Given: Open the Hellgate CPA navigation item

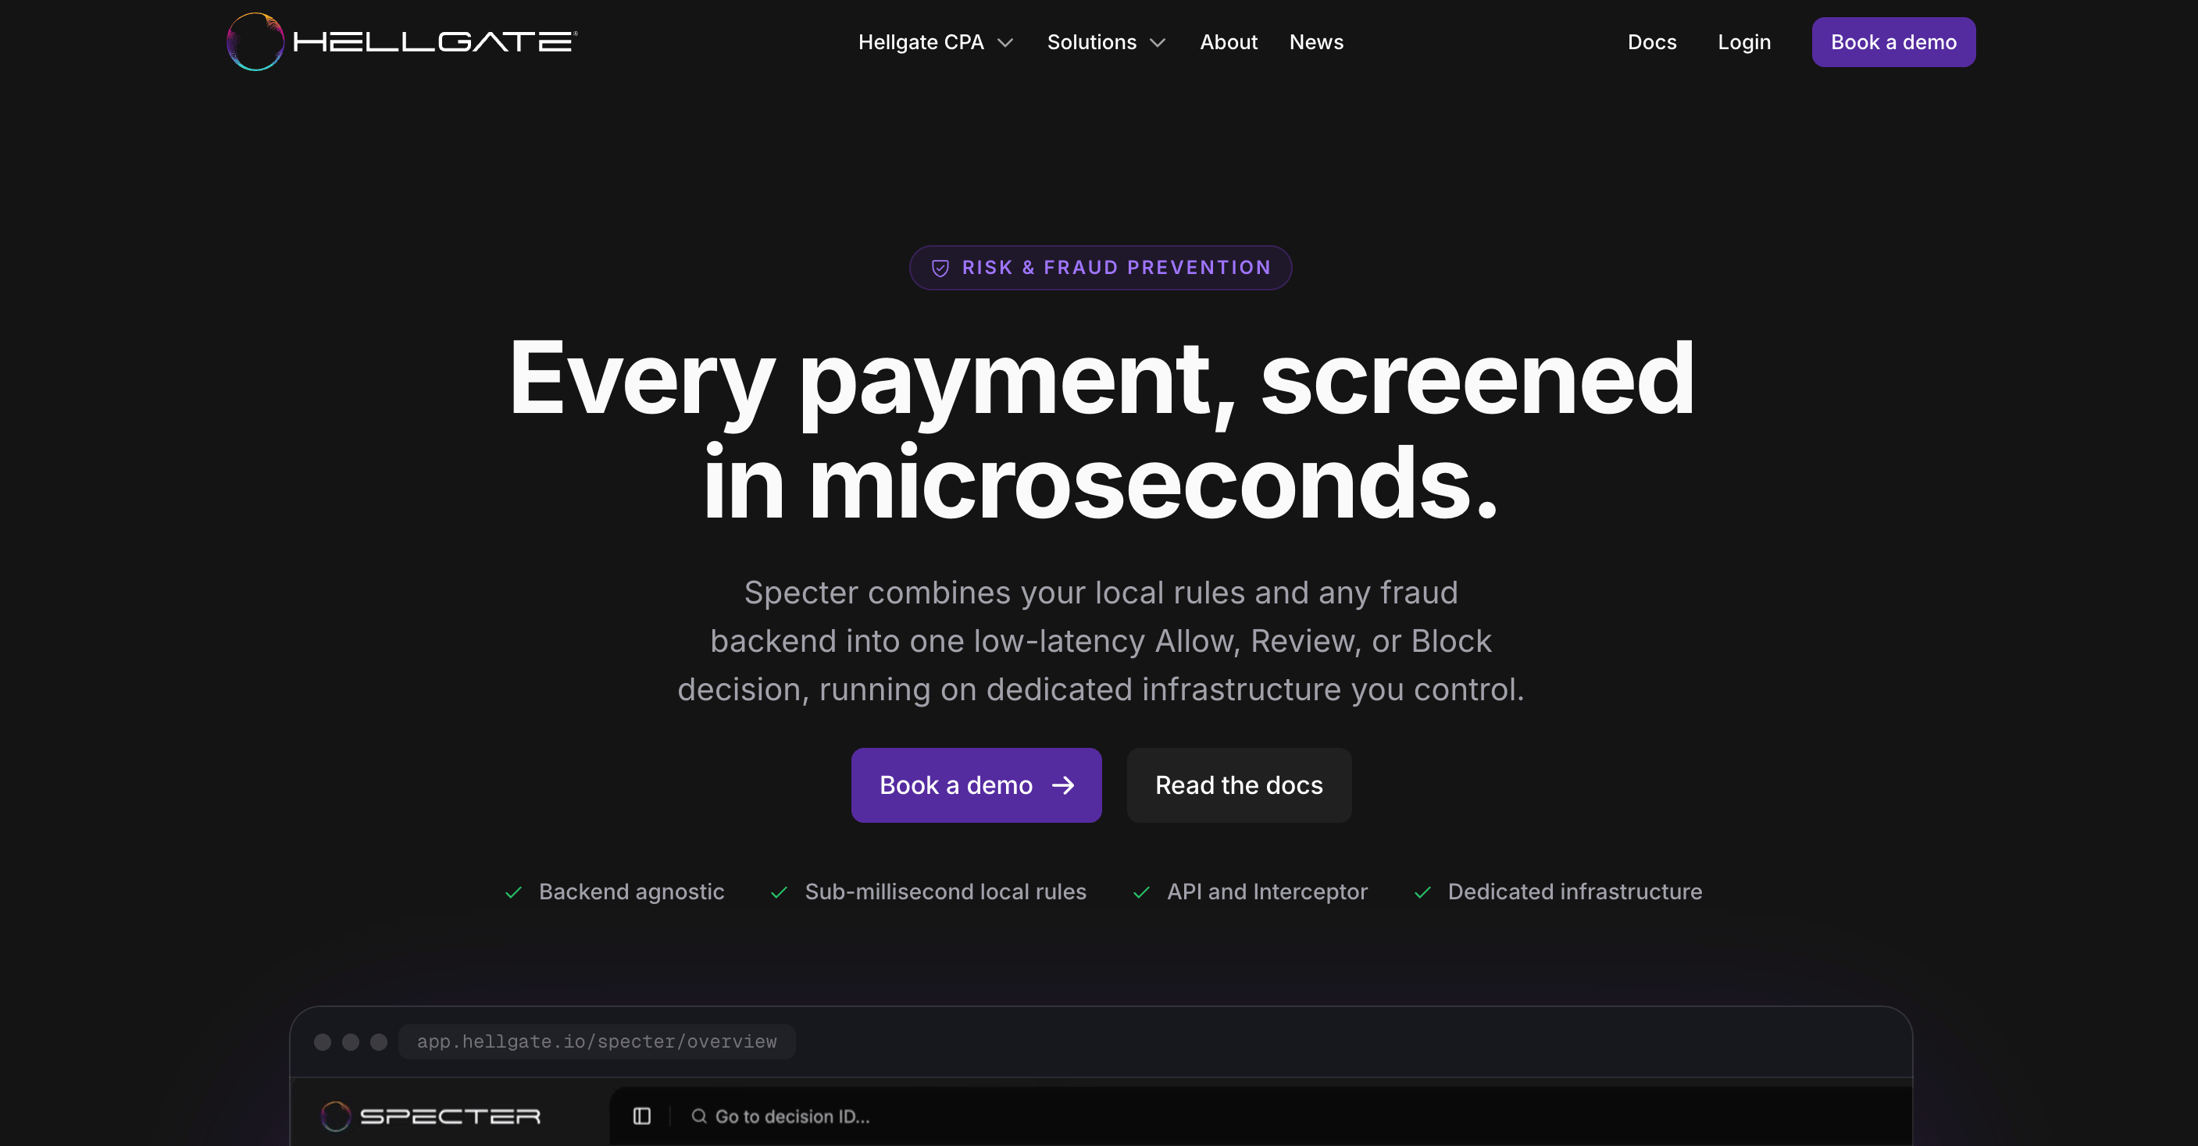Looking at the screenshot, I should point(921,42).
